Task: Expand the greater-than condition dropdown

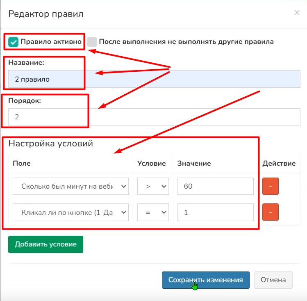Action: tap(153, 186)
